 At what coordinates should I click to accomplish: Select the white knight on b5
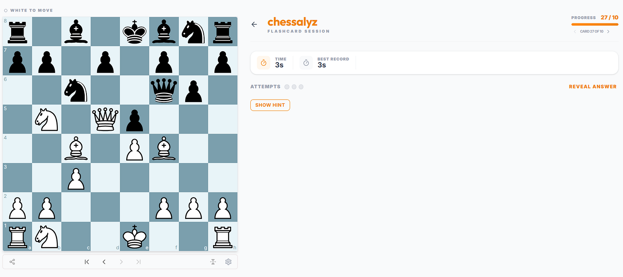[x=47, y=120]
